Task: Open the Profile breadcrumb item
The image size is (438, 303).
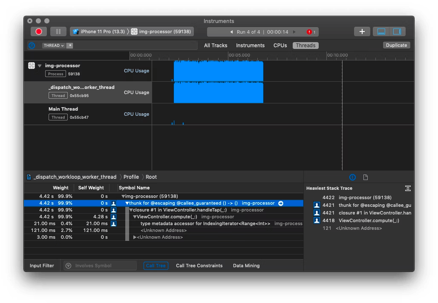Action: click(131, 177)
